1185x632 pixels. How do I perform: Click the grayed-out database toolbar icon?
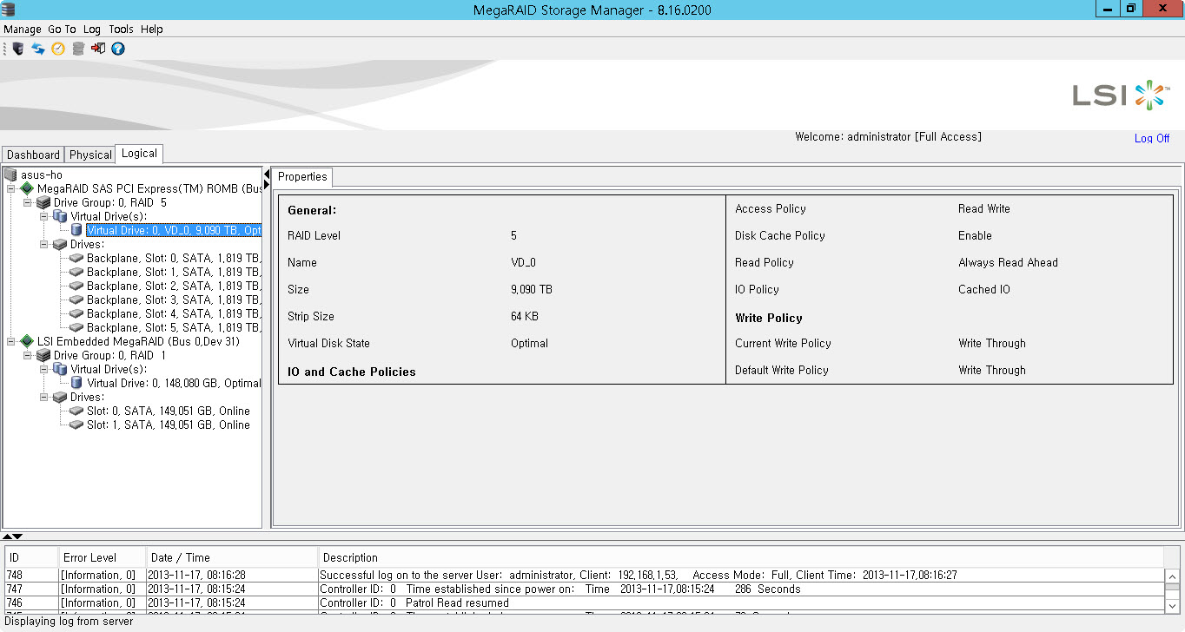point(78,49)
